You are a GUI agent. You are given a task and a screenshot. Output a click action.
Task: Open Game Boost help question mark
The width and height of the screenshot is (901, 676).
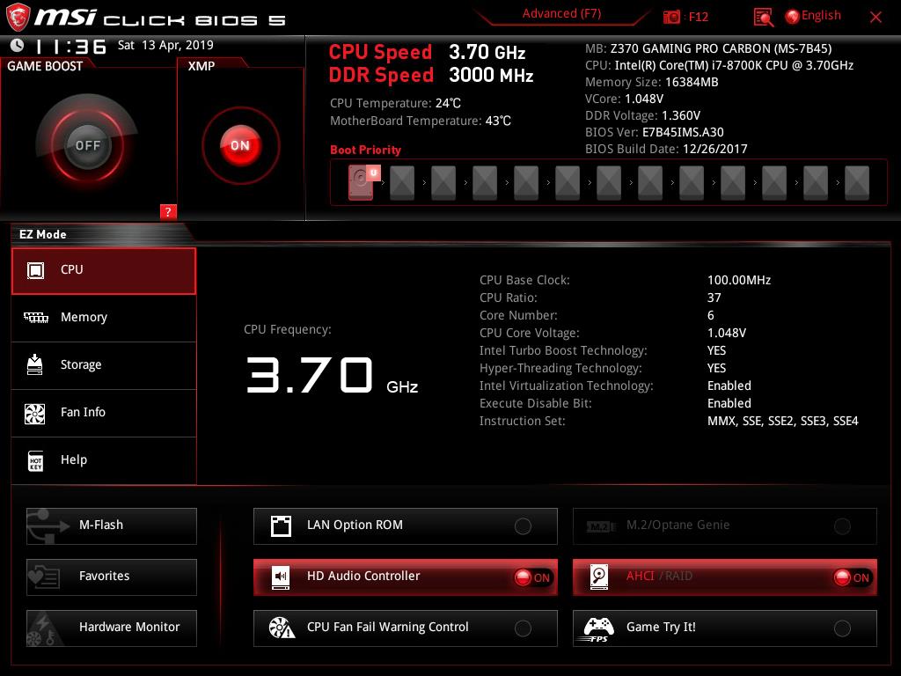[168, 211]
